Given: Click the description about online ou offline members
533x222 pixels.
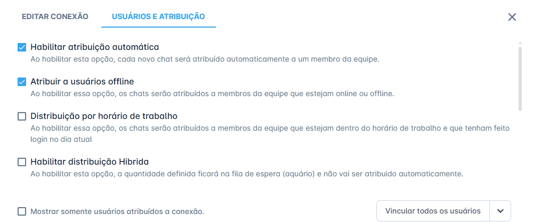Looking at the screenshot, I should pyautogui.click(x=212, y=94).
